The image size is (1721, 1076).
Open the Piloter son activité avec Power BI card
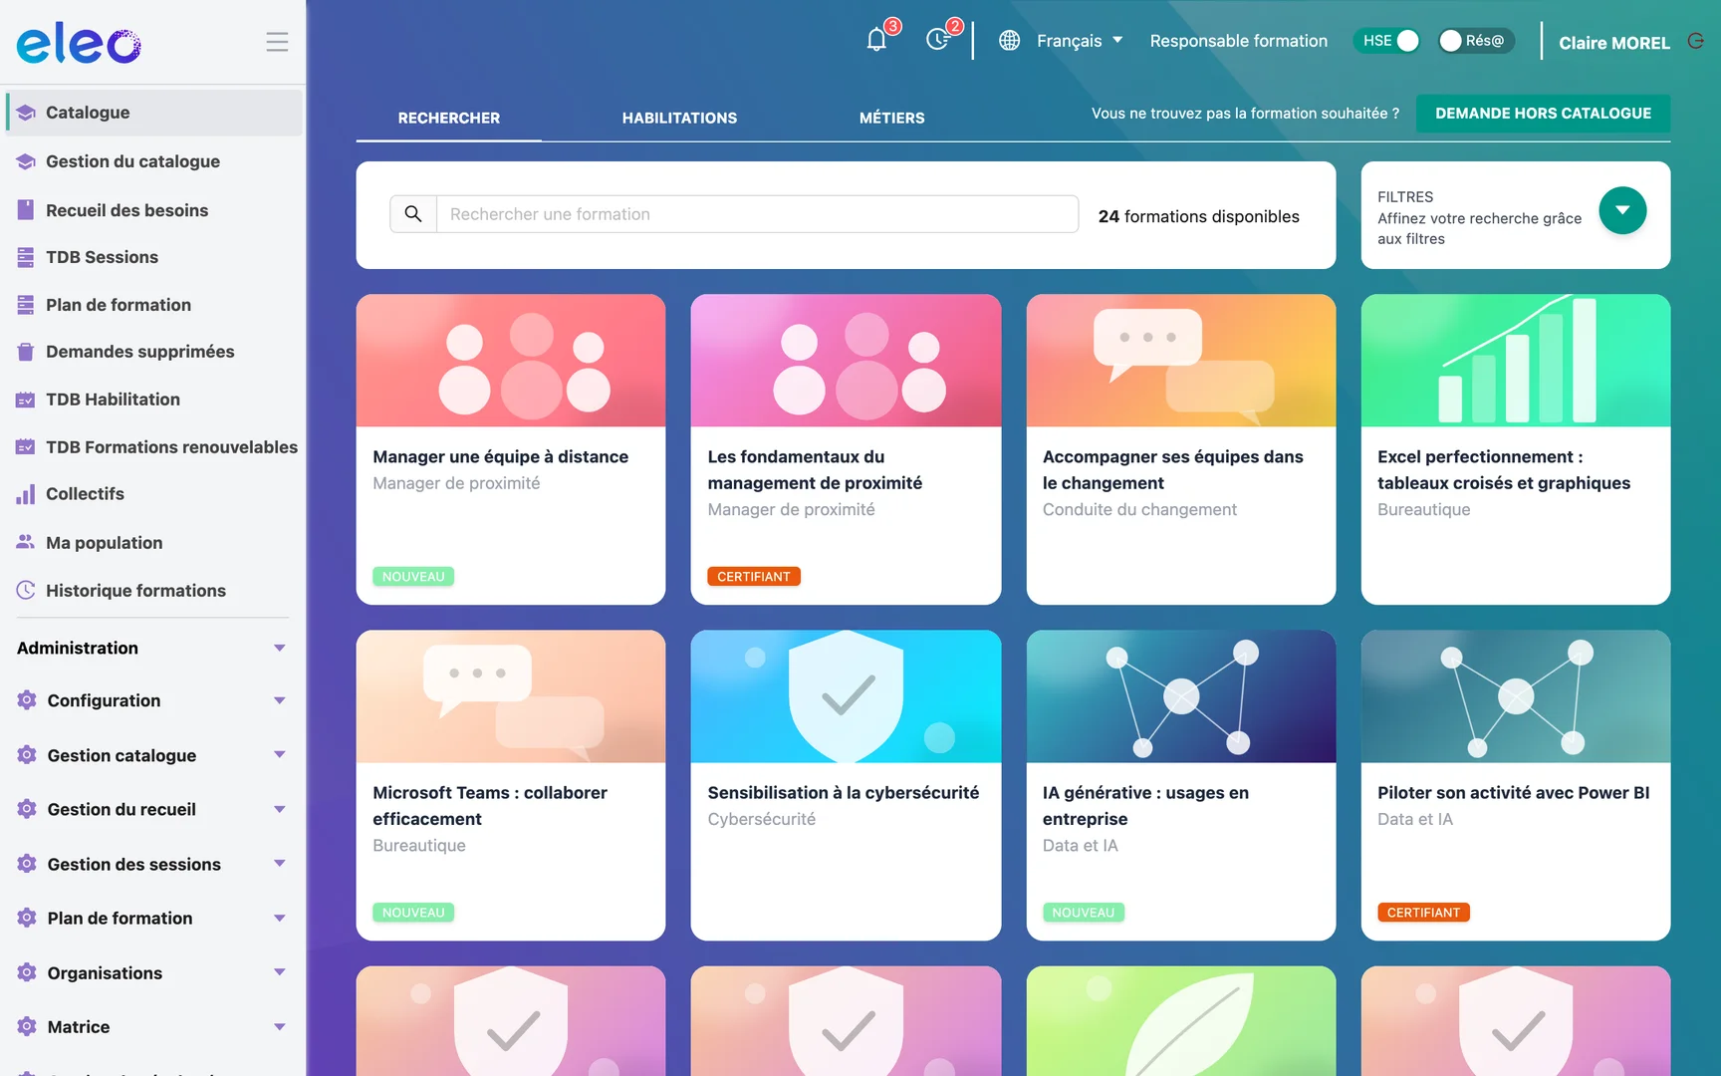pyautogui.click(x=1515, y=784)
